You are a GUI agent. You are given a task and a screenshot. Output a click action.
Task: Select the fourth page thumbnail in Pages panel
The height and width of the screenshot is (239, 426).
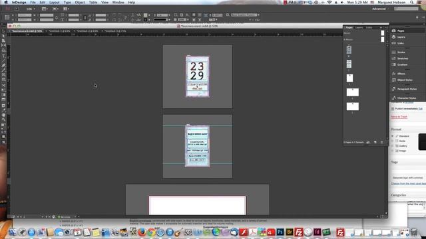(x=352, y=92)
